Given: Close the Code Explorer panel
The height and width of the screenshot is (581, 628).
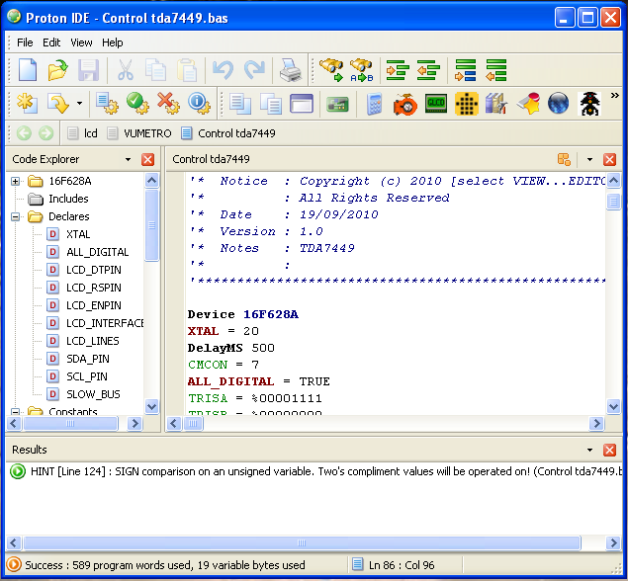Looking at the screenshot, I should tap(148, 159).
